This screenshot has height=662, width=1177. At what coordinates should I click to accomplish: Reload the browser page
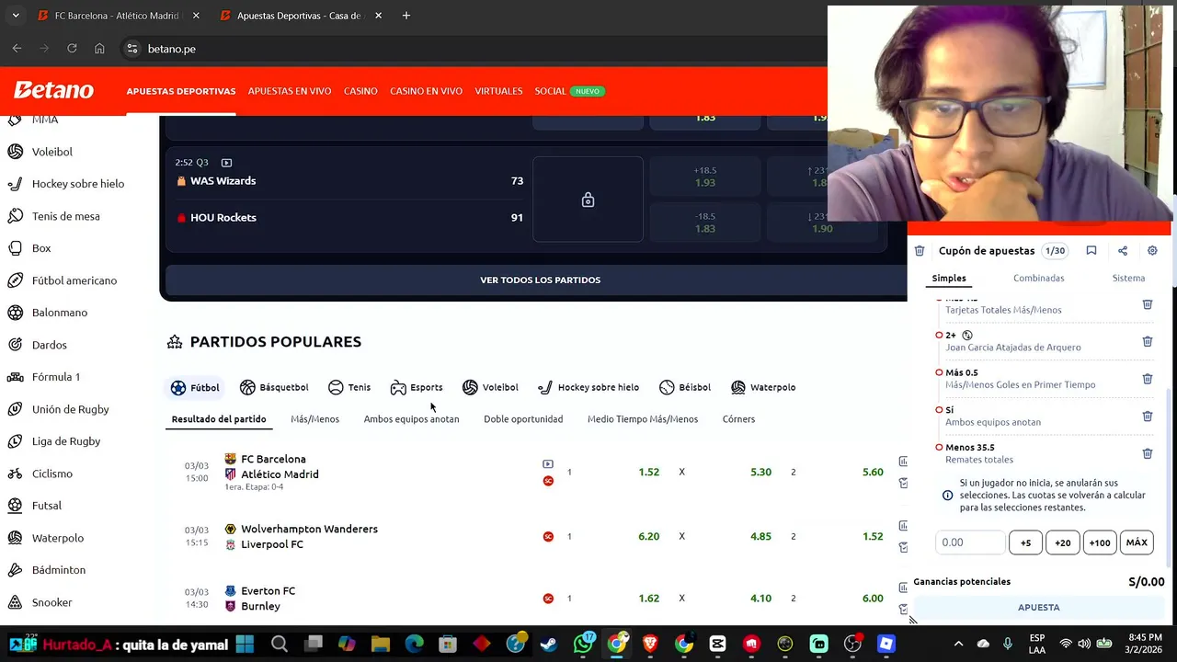click(x=72, y=49)
